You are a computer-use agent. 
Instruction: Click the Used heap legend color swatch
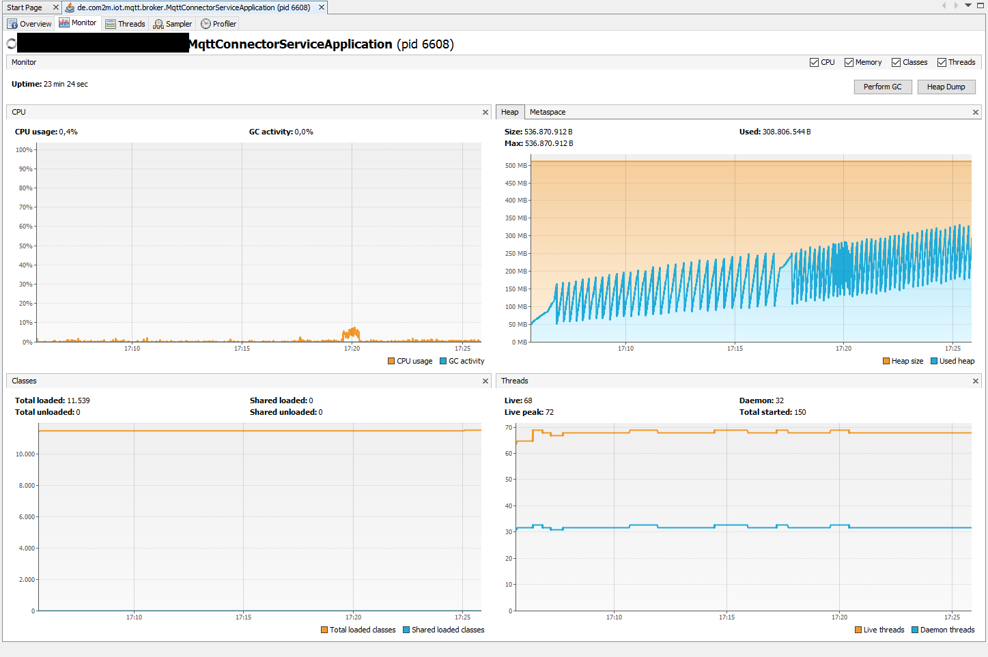click(x=933, y=361)
